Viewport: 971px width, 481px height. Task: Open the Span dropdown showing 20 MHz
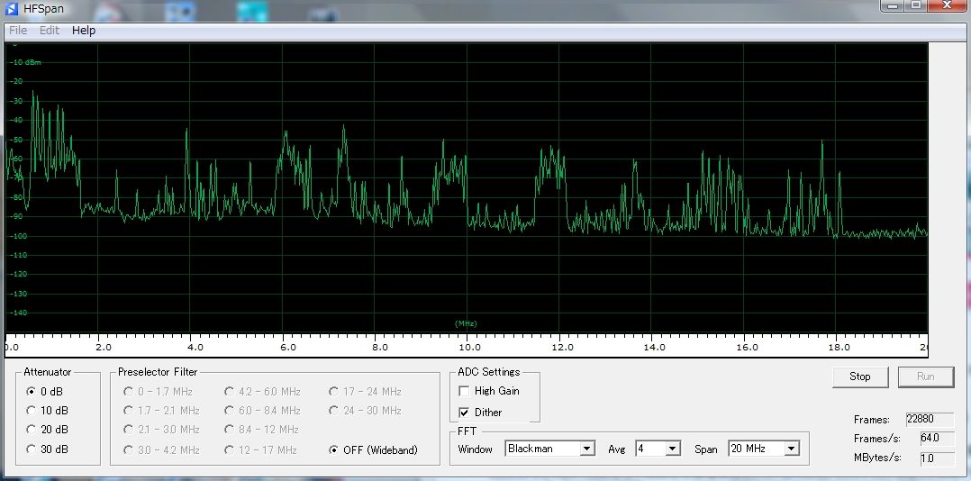tap(764, 449)
